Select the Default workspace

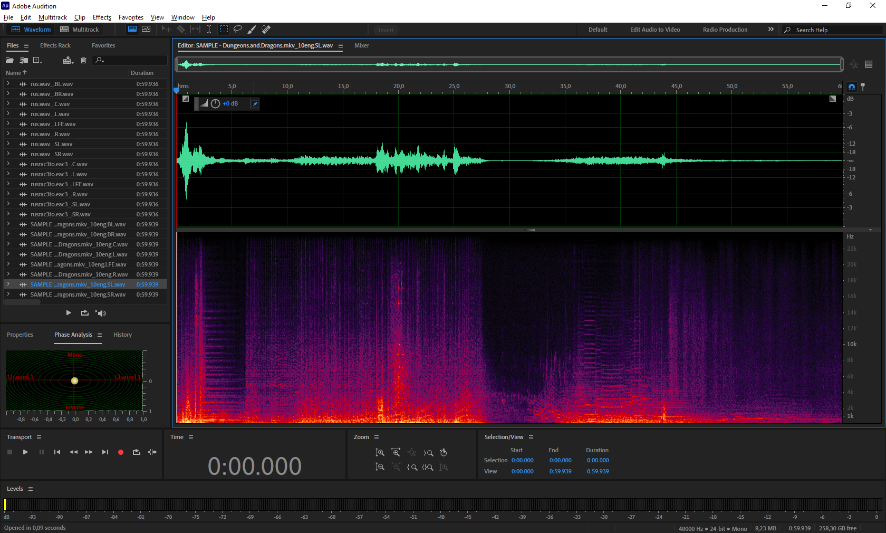[x=598, y=30]
